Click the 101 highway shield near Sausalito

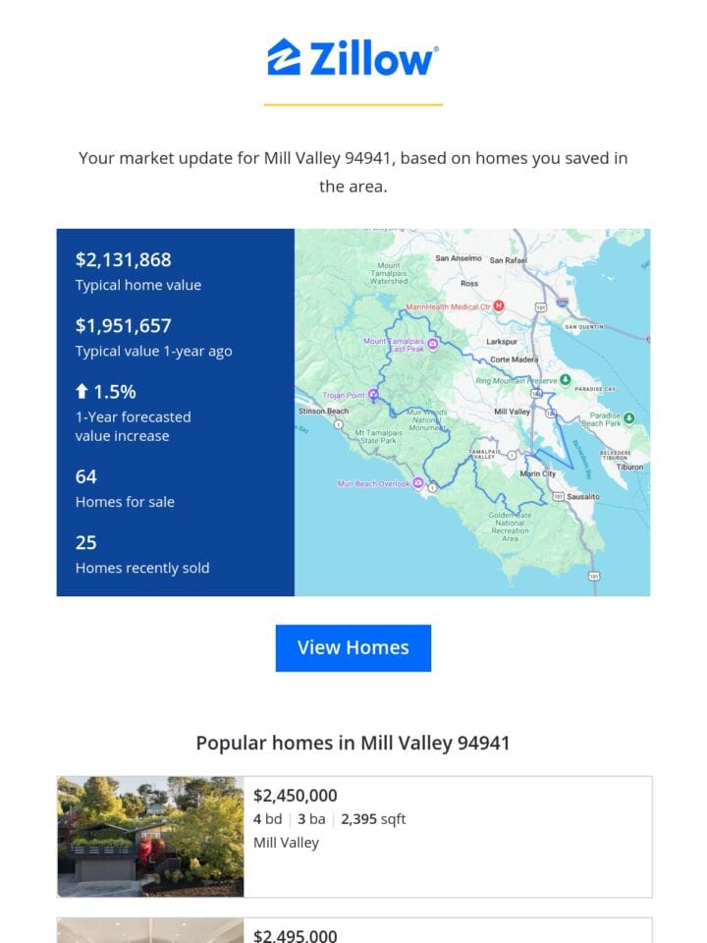click(x=558, y=496)
